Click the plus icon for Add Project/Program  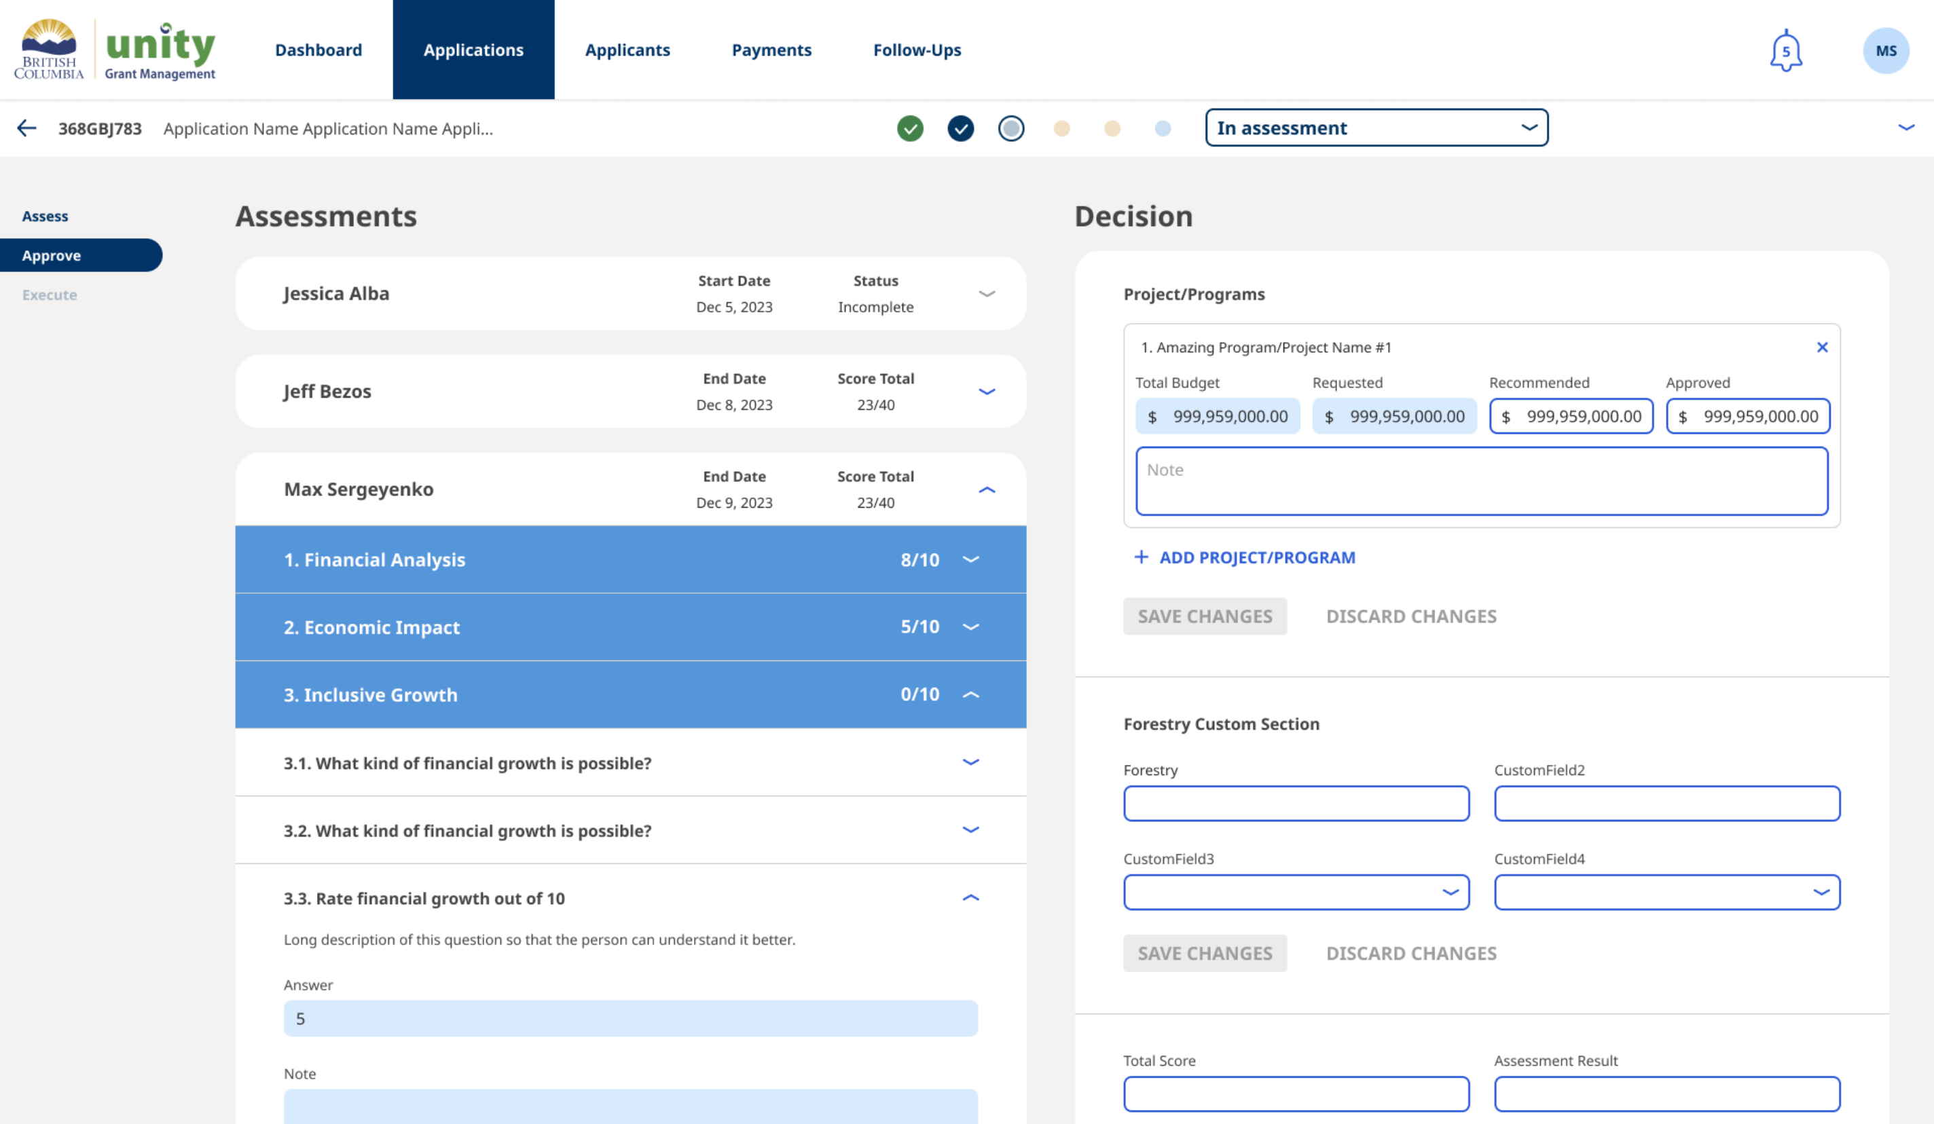tap(1142, 557)
